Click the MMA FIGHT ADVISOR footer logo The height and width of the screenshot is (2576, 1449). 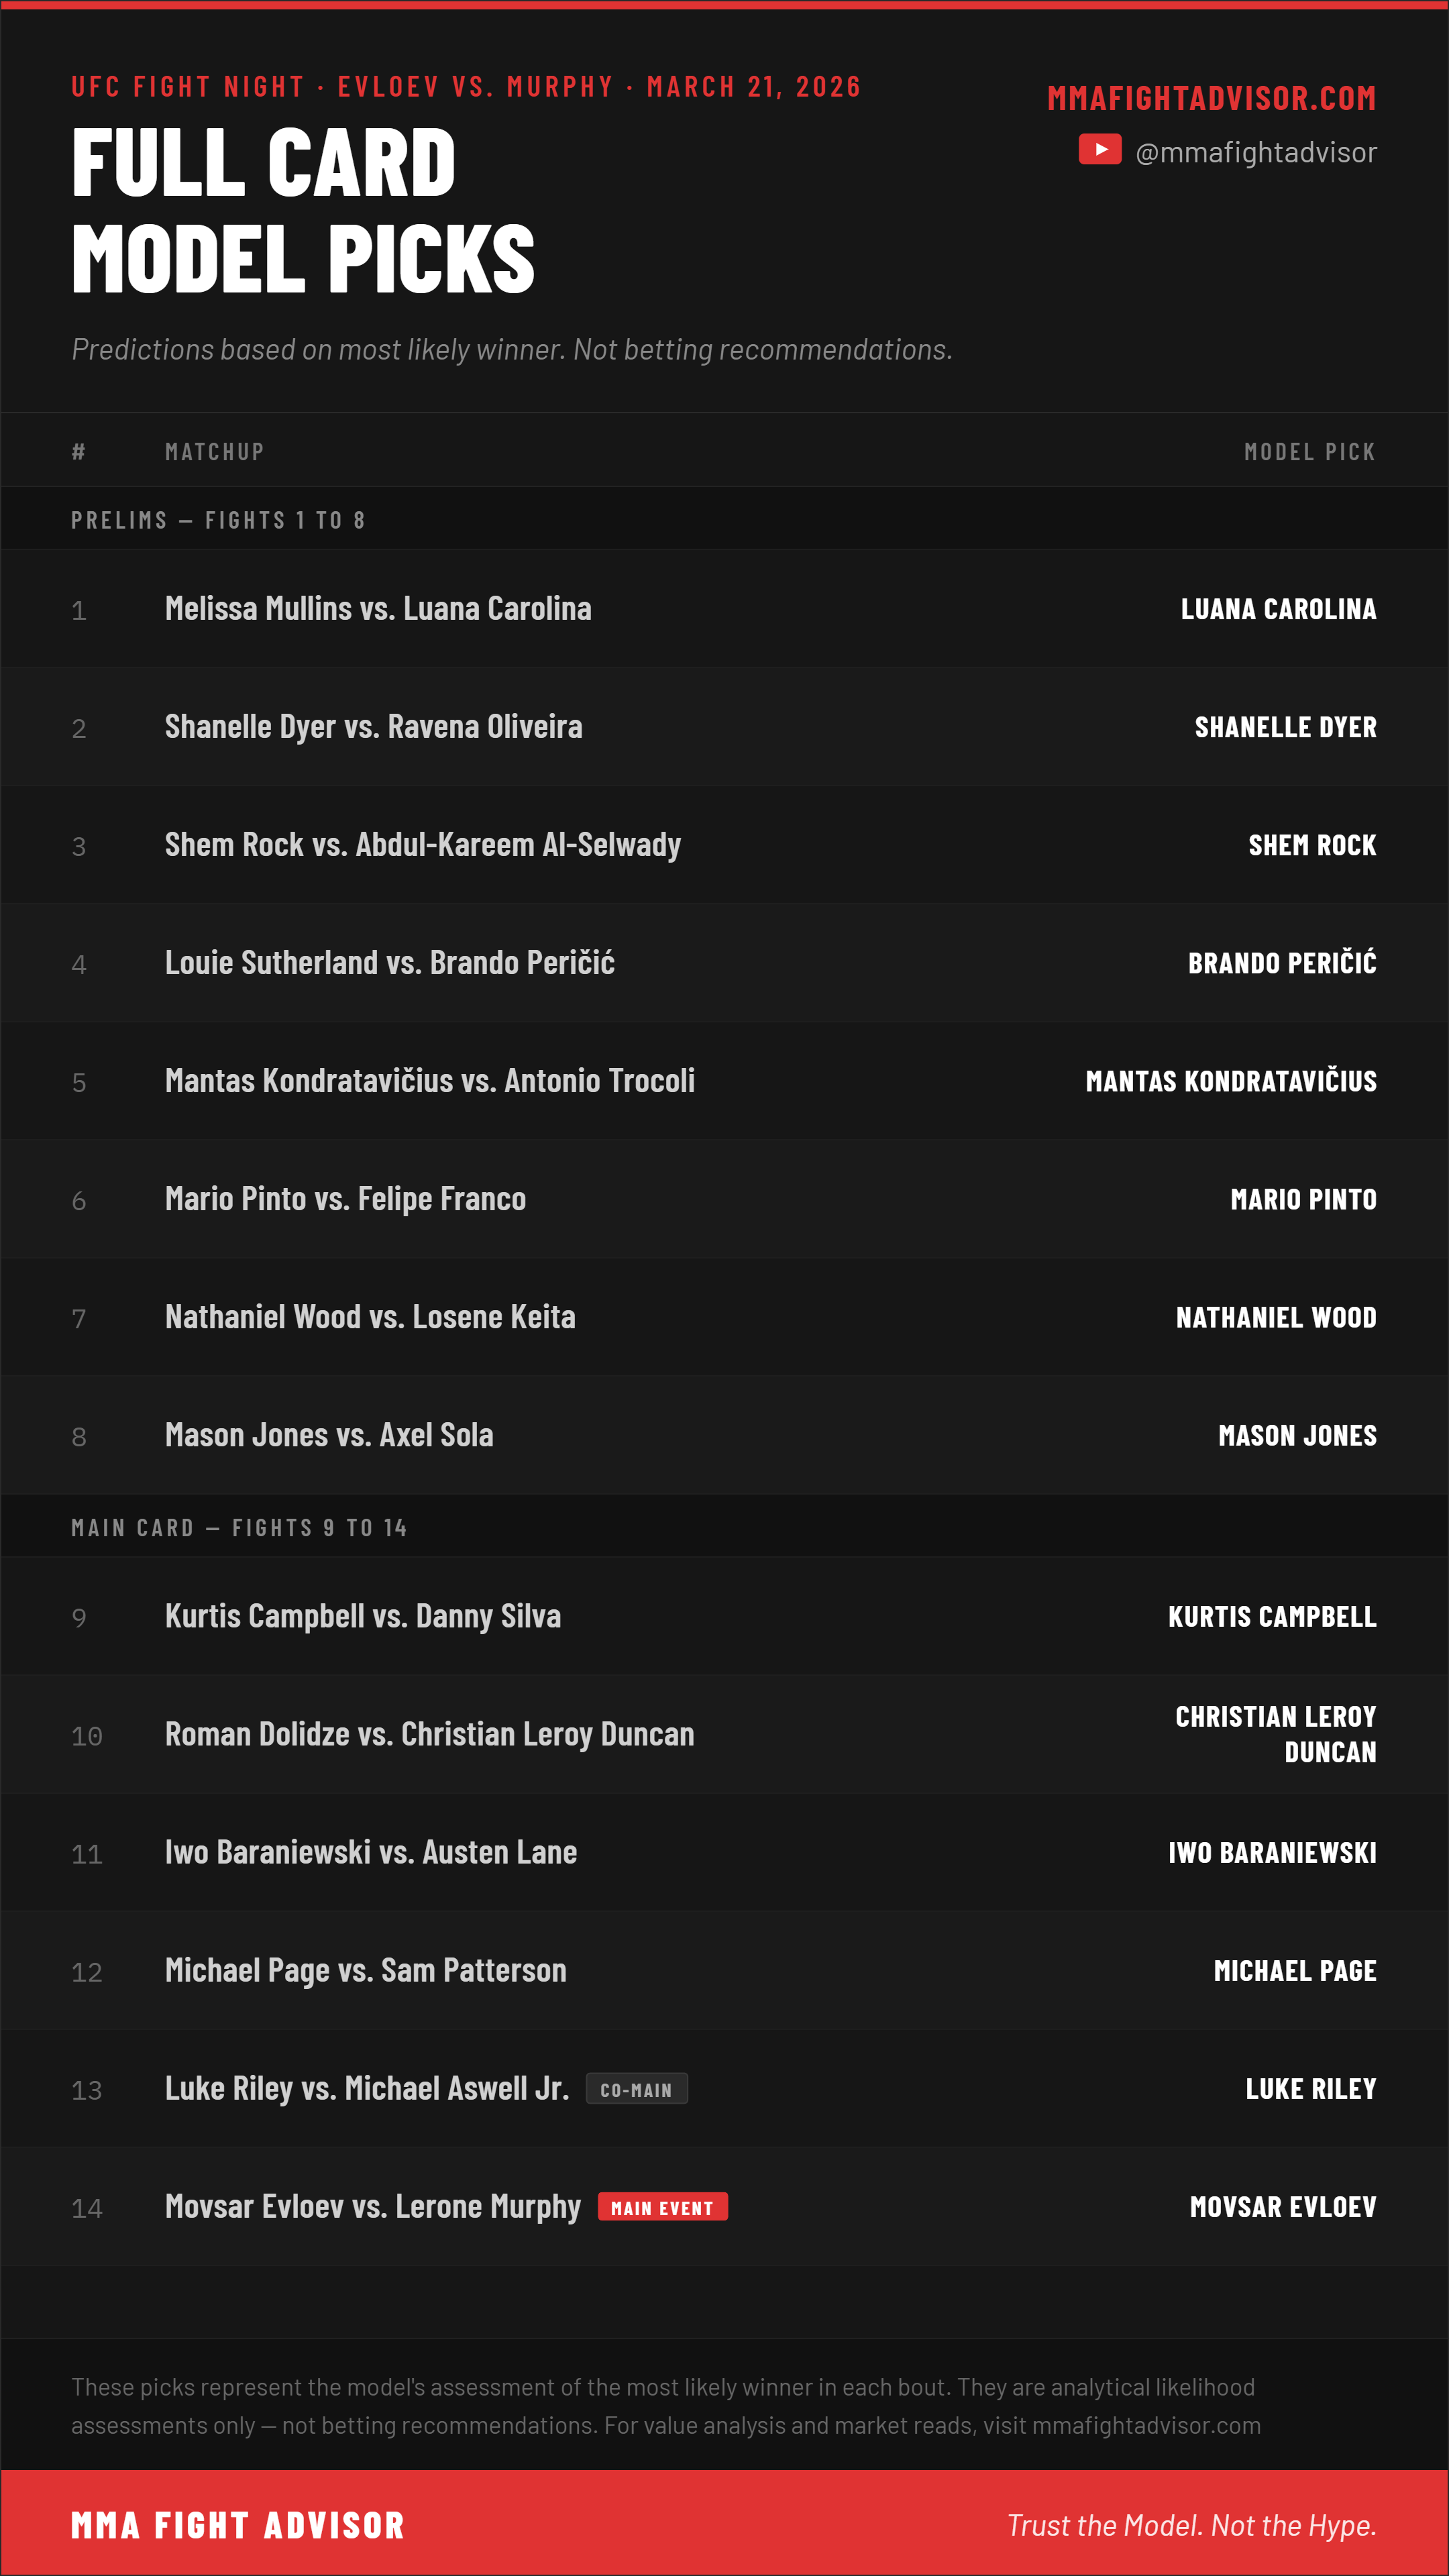238,2525
